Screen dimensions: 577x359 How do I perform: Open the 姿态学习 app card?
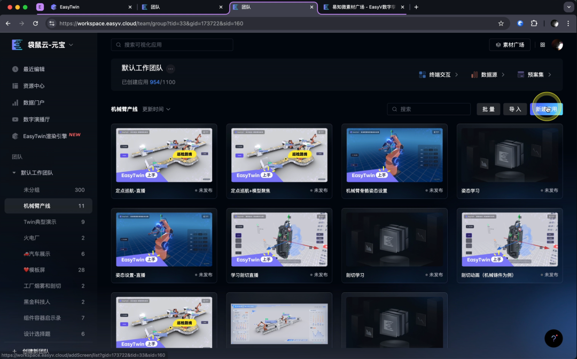[x=510, y=161]
